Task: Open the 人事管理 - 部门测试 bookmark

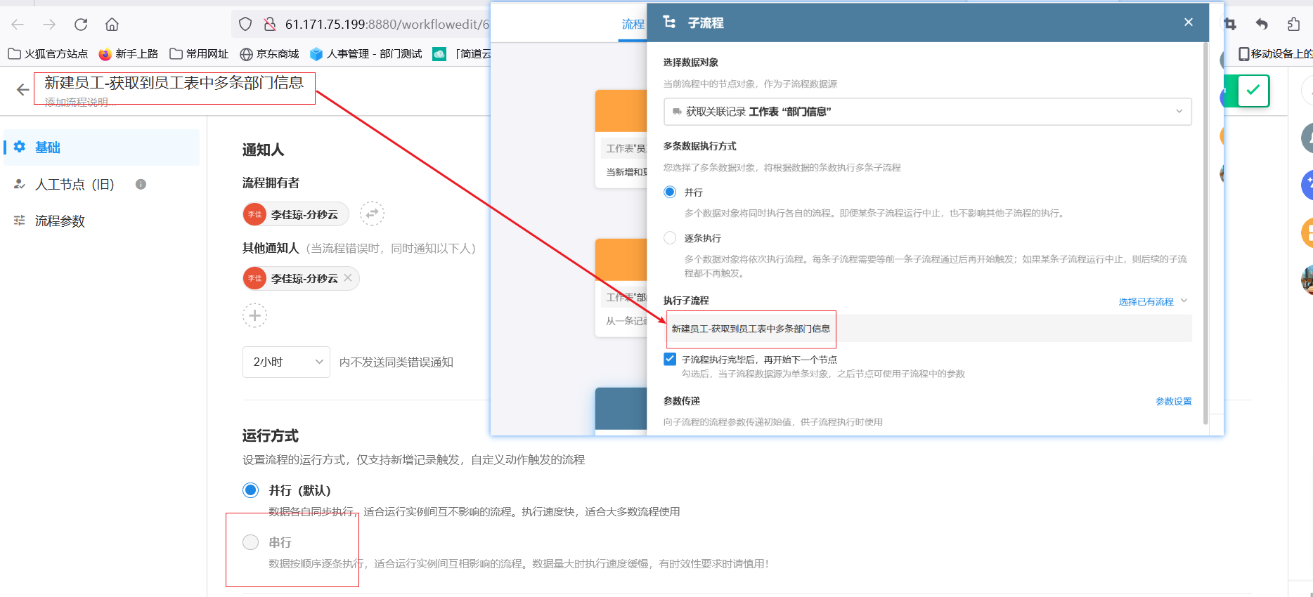Action: point(366,54)
